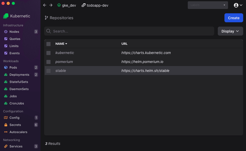Open the user account avatar icon
Viewport: 246px width, 151px height.
236,5
